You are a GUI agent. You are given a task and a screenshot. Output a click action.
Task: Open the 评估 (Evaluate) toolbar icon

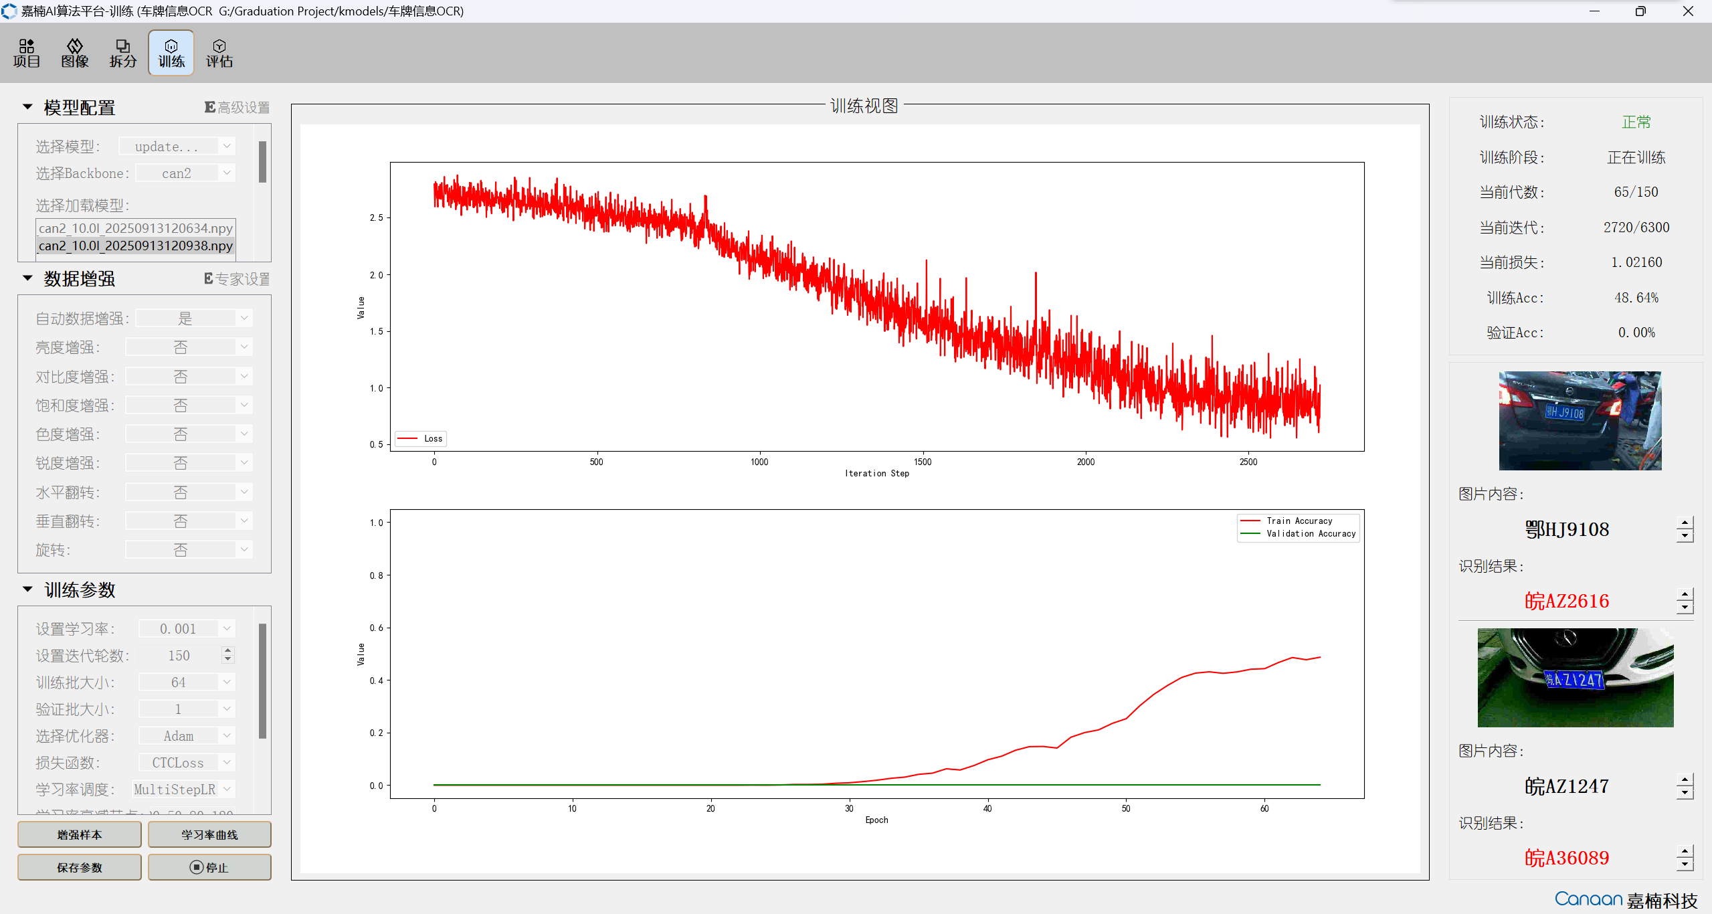(x=219, y=53)
